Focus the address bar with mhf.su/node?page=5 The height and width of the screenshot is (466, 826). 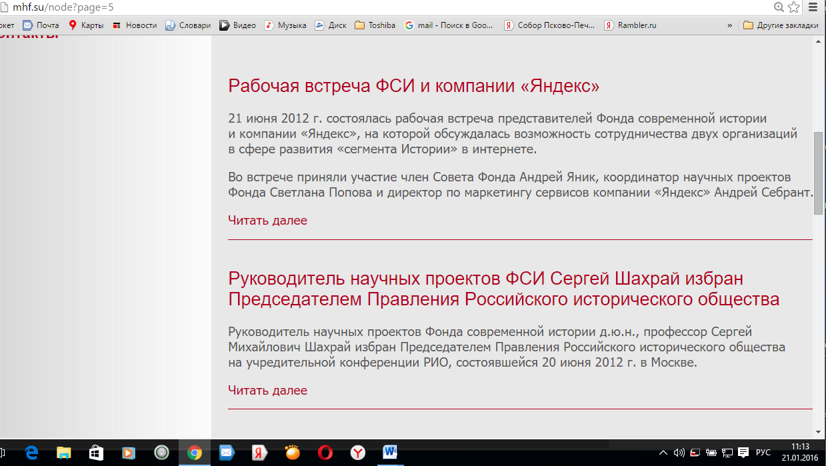[x=387, y=7]
